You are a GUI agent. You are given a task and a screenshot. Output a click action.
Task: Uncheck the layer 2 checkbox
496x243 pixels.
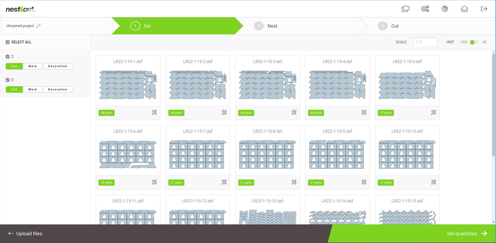8,57
